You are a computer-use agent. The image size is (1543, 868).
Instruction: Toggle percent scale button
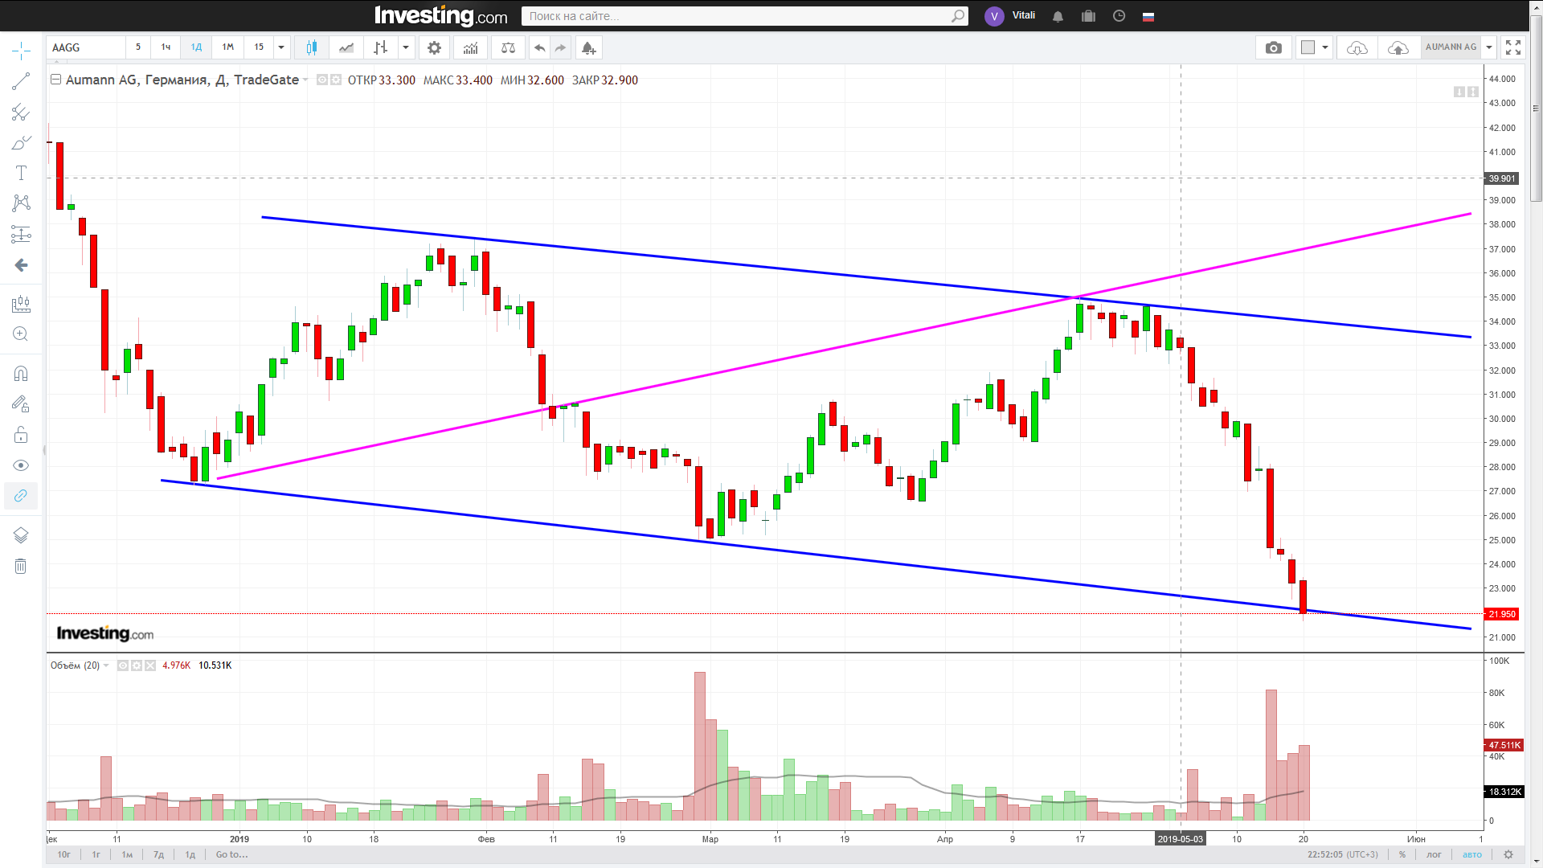click(1402, 854)
